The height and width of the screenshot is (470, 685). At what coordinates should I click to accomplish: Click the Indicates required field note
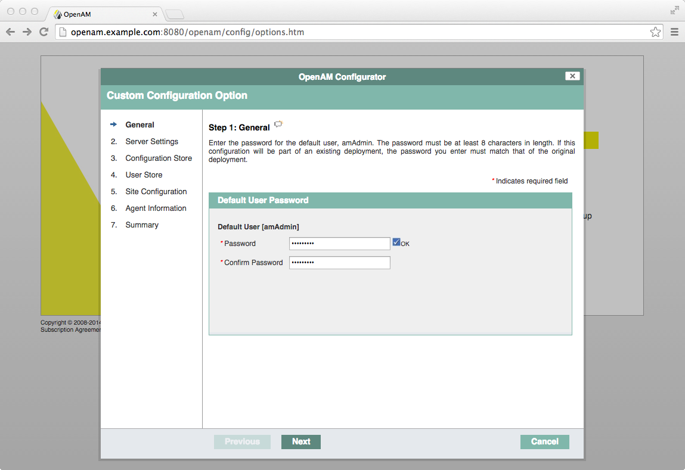tap(530, 180)
